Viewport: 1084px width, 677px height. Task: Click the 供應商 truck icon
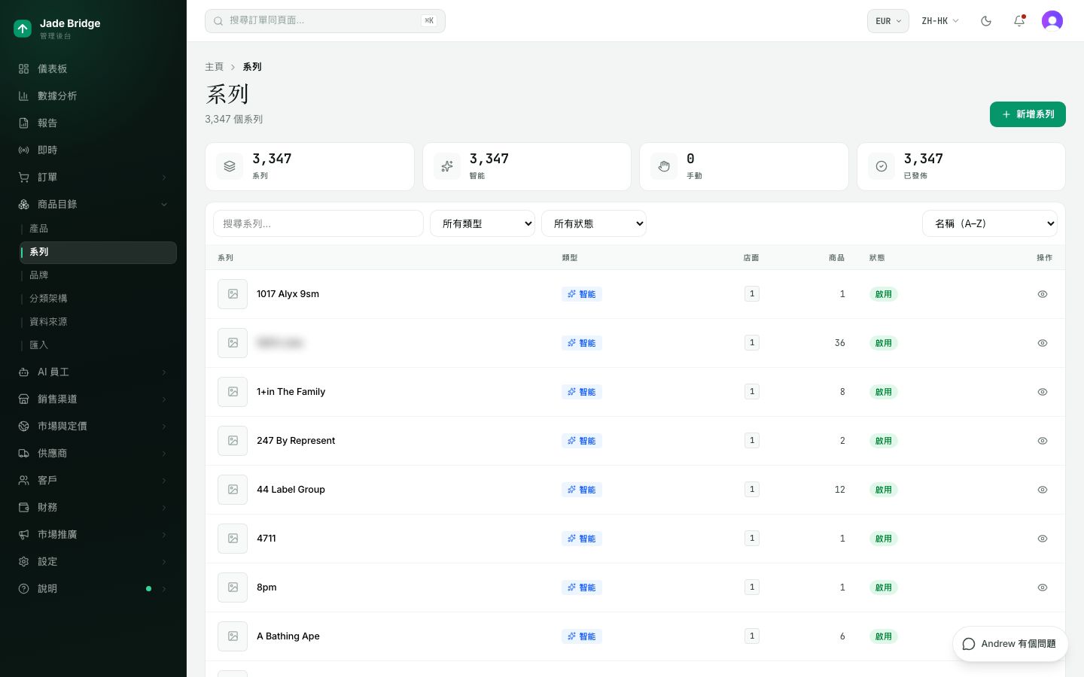click(24, 453)
